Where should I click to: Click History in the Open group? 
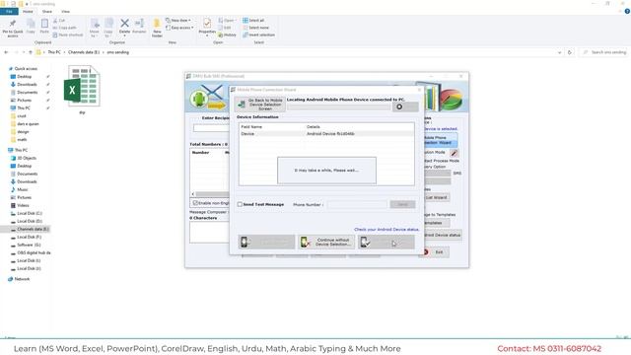[x=228, y=35]
